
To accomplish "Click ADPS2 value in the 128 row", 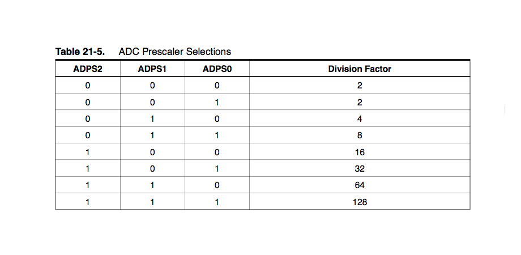I will (x=87, y=202).
